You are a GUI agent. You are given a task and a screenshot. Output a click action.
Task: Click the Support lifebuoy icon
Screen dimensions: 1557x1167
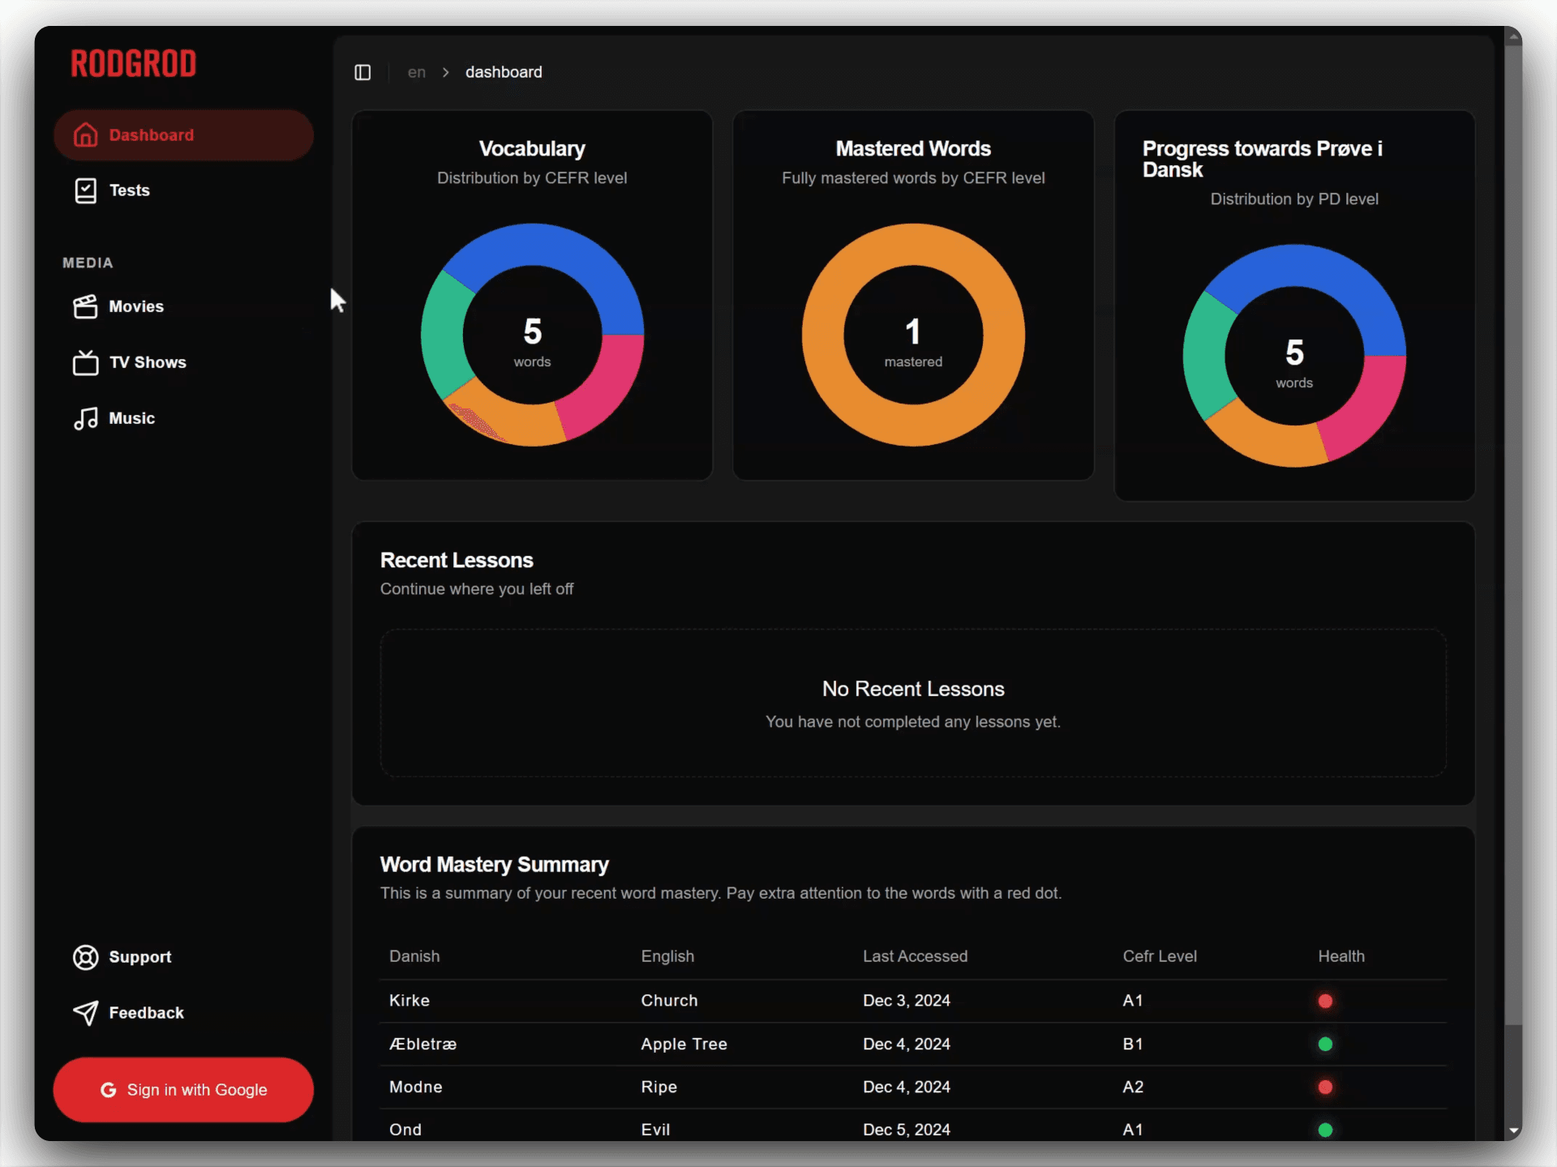click(x=85, y=957)
